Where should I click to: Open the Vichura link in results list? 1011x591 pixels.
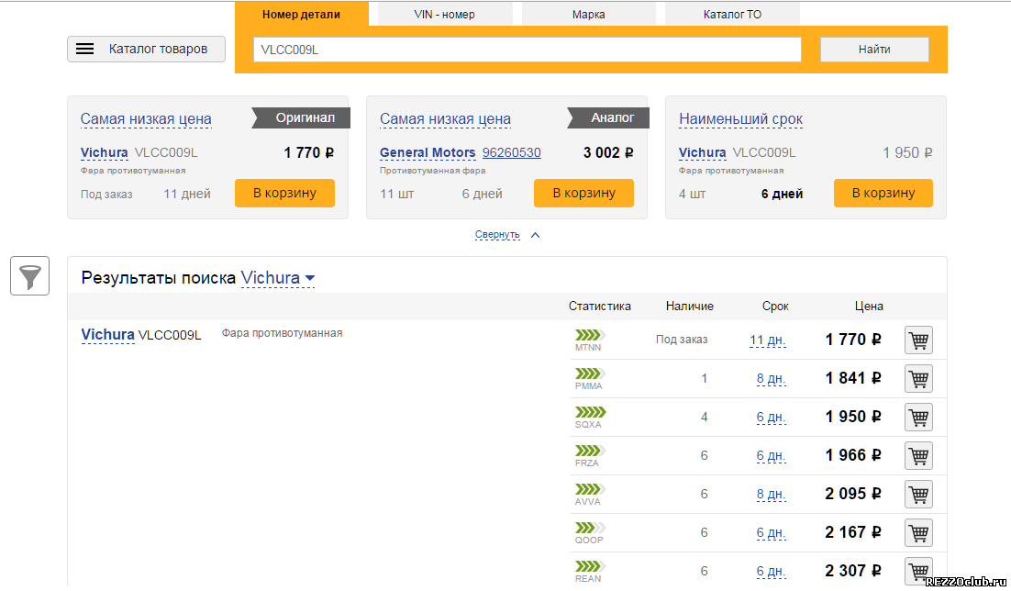point(107,335)
